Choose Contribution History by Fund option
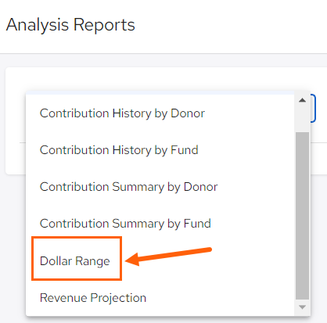Image resolution: width=327 pixels, height=323 pixels. (119, 150)
